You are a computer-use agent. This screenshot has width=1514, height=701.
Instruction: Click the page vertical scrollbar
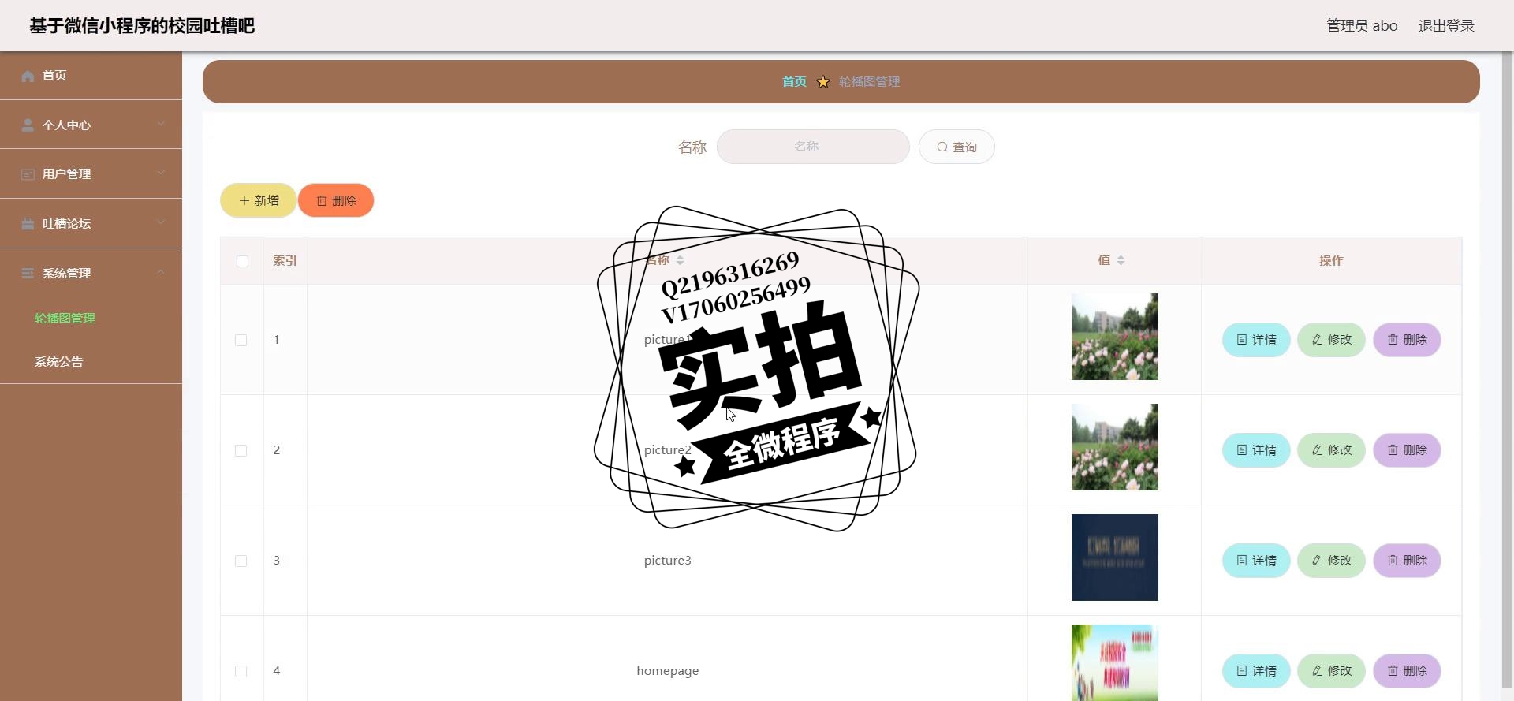click(1508, 371)
